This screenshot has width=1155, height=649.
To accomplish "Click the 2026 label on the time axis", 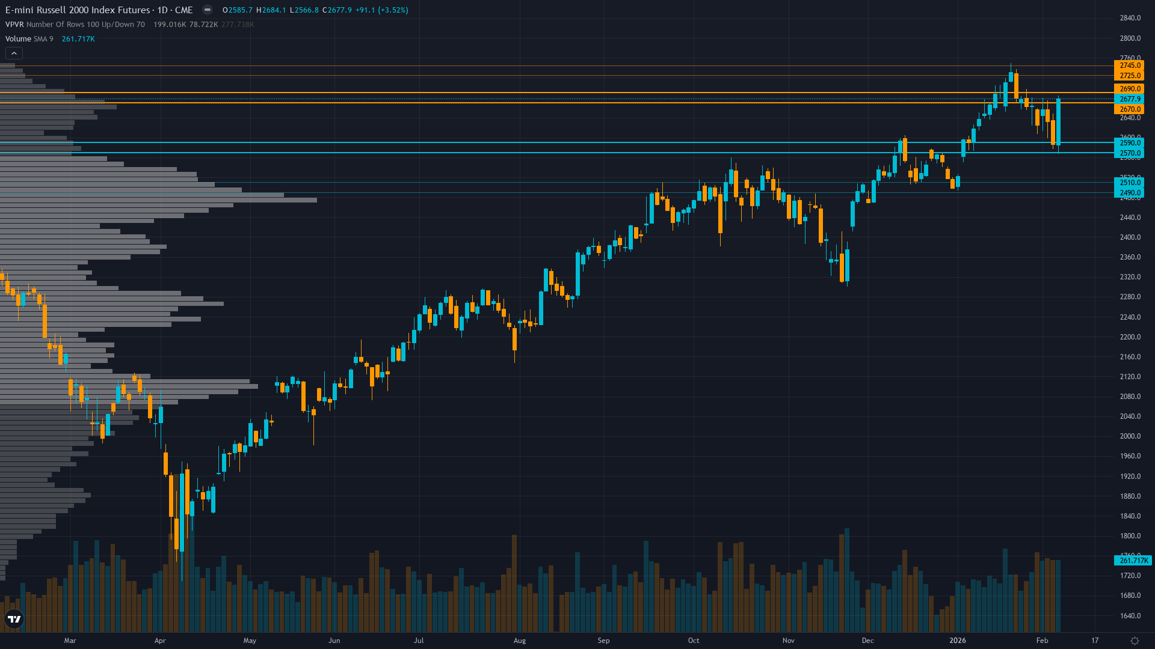I will click(x=958, y=641).
